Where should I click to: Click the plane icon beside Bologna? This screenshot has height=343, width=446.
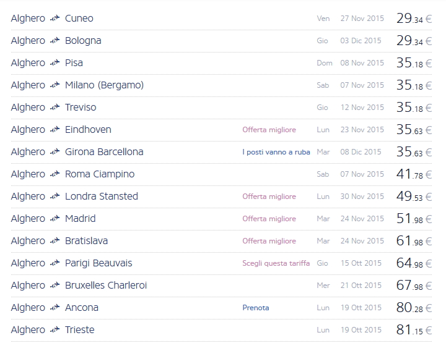(55, 41)
